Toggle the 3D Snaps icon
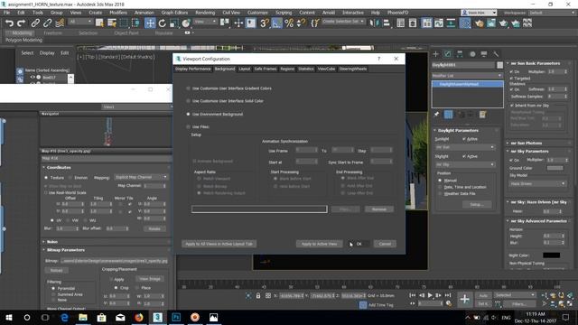578x325 pixels. pyautogui.click(x=265, y=23)
